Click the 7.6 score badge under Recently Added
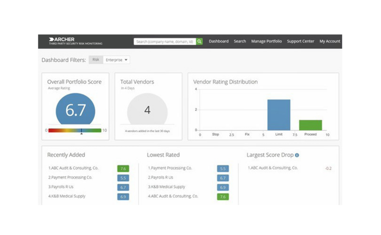381x235 pixels. (x=123, y=169)
